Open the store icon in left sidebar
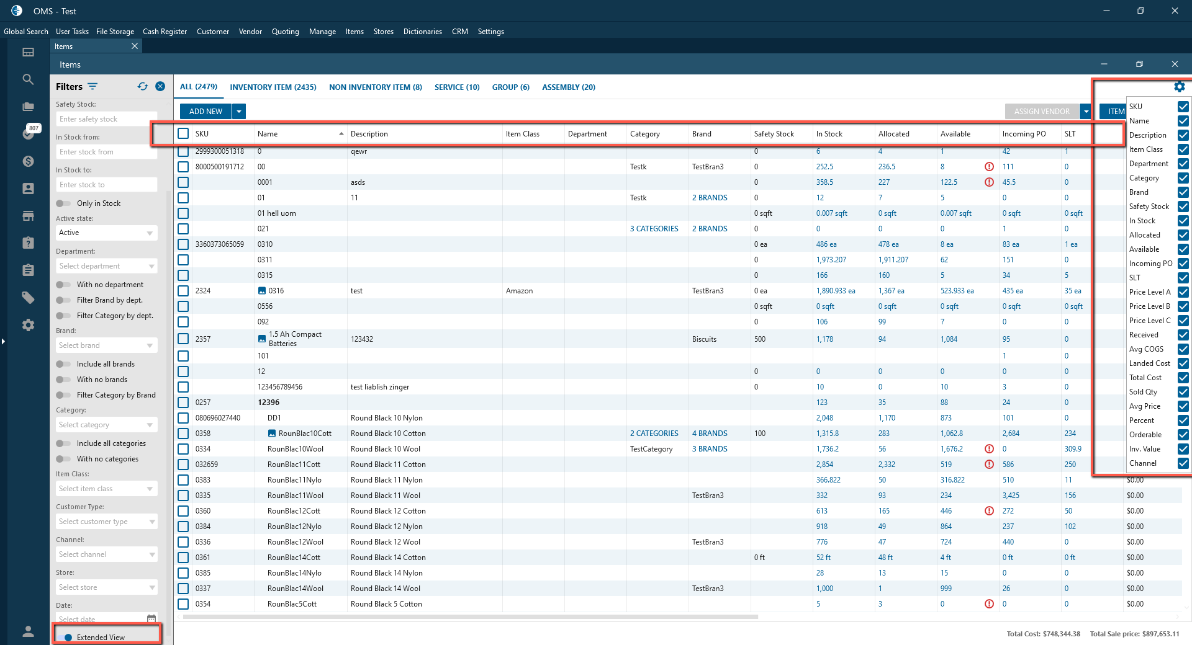Screen dimensions: 1192x645 pos(28,216)
